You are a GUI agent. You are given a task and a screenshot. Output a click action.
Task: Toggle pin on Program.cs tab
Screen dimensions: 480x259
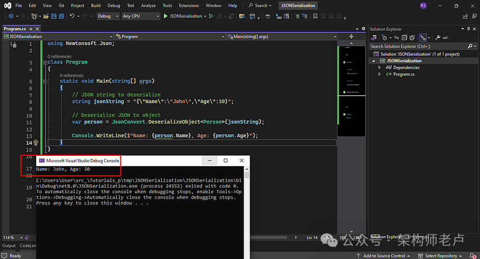click(31, 29)
